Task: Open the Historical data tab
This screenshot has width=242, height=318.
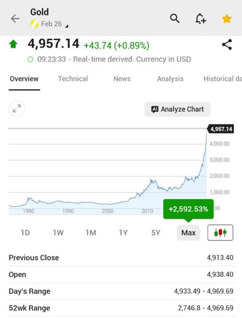Action: pyautogui.click(x=222, y=79)
